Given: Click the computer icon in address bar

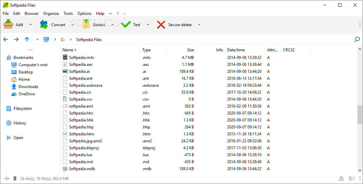Looking at the screenshot, I should pos(46,39).
